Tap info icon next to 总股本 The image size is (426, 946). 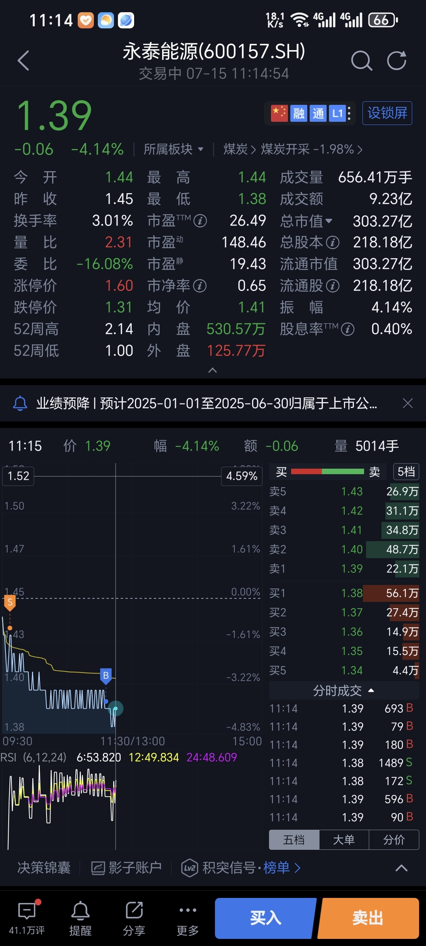[333, 242]
